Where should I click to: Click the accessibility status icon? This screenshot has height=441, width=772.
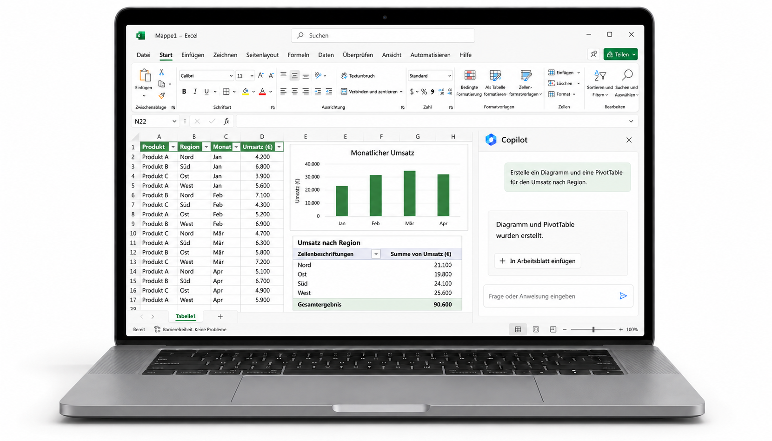coord(157,329)
